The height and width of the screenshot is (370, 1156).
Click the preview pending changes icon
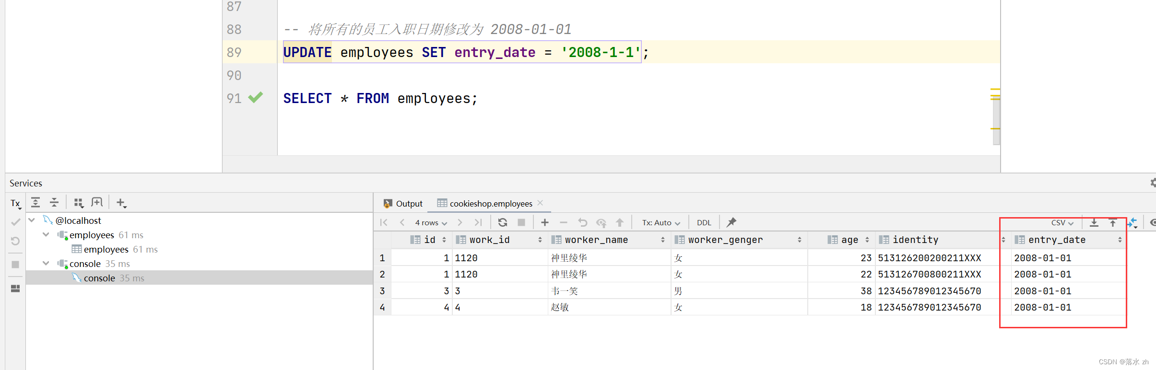[x=601, y=222]
